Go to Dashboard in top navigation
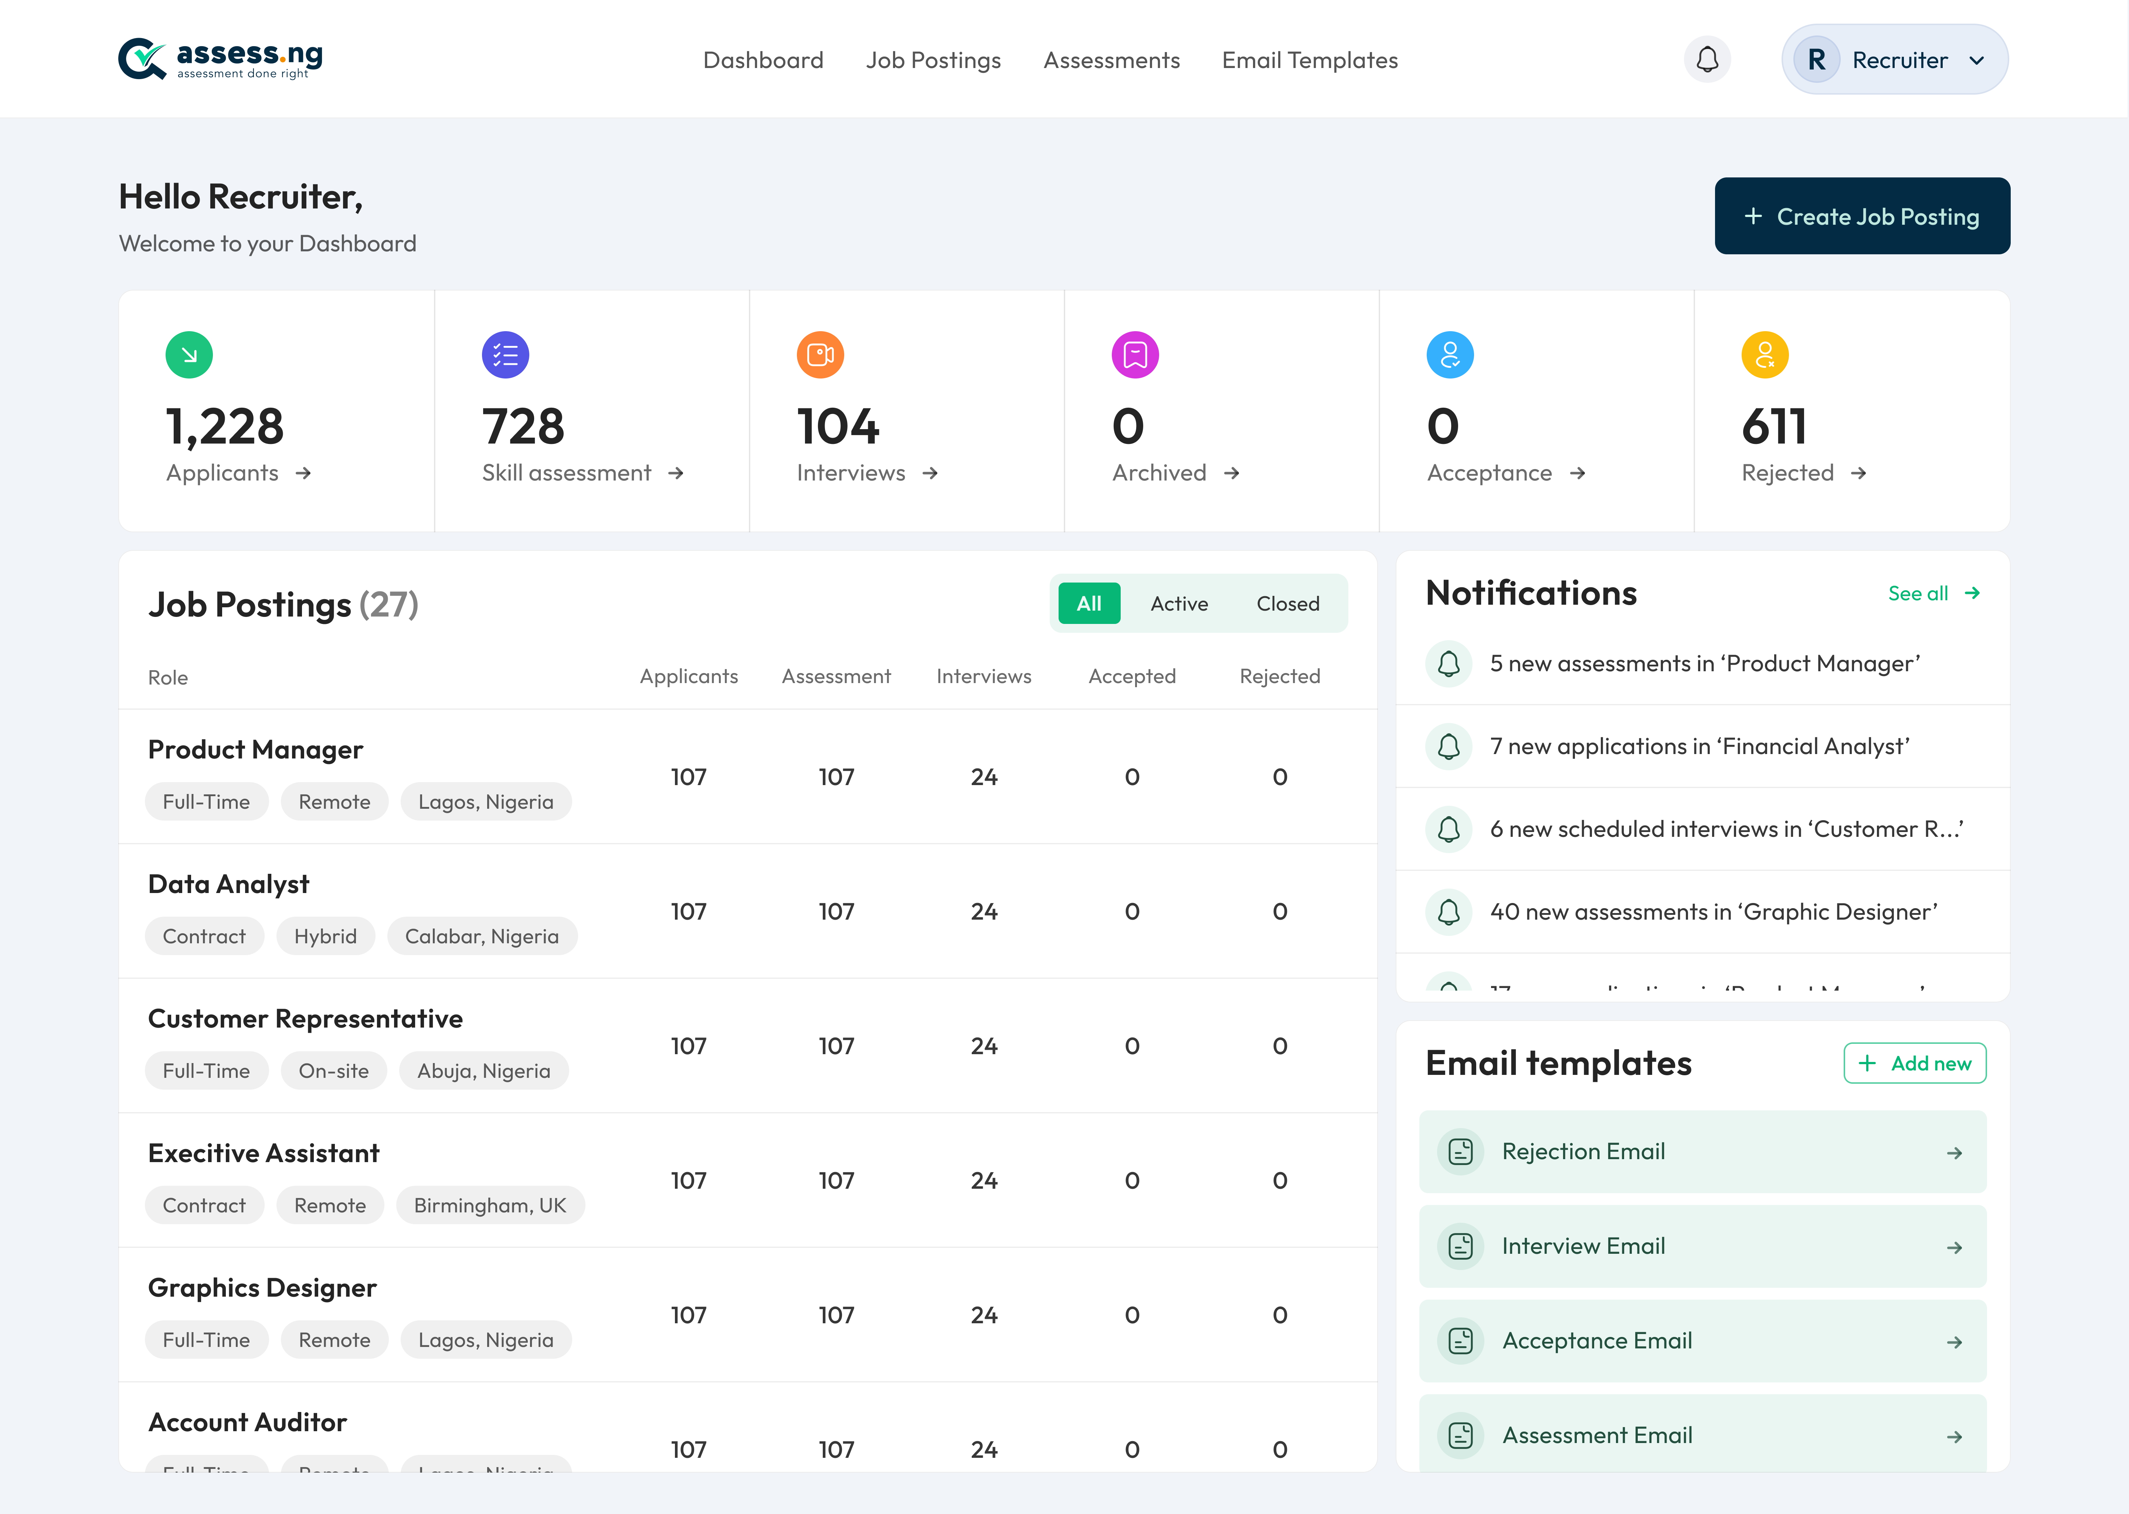The height and width of the screenshot is (1514, 2129). click(x=763, y=61)
